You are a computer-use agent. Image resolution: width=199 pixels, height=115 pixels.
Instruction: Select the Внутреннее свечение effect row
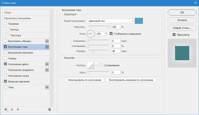point(26,53)
